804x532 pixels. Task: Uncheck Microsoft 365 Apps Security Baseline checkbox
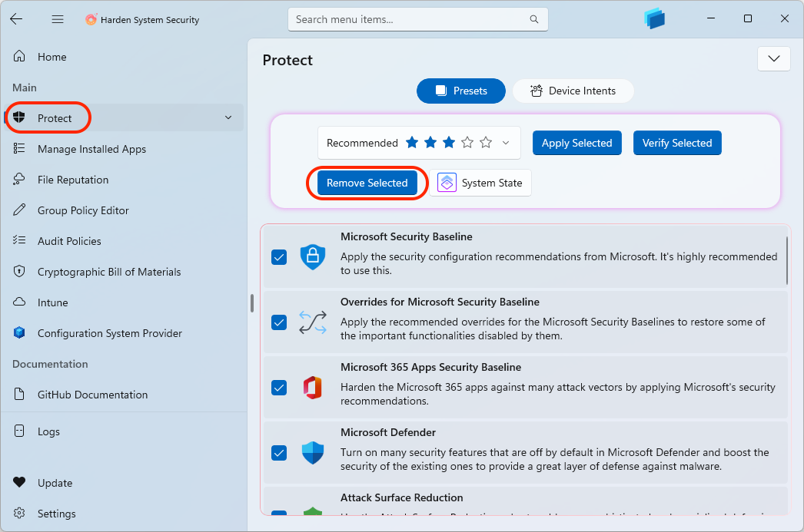(279, 388)
